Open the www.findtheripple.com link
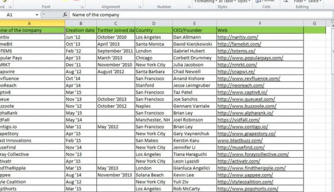Screen dimensions: 334x192 point(251,168)
